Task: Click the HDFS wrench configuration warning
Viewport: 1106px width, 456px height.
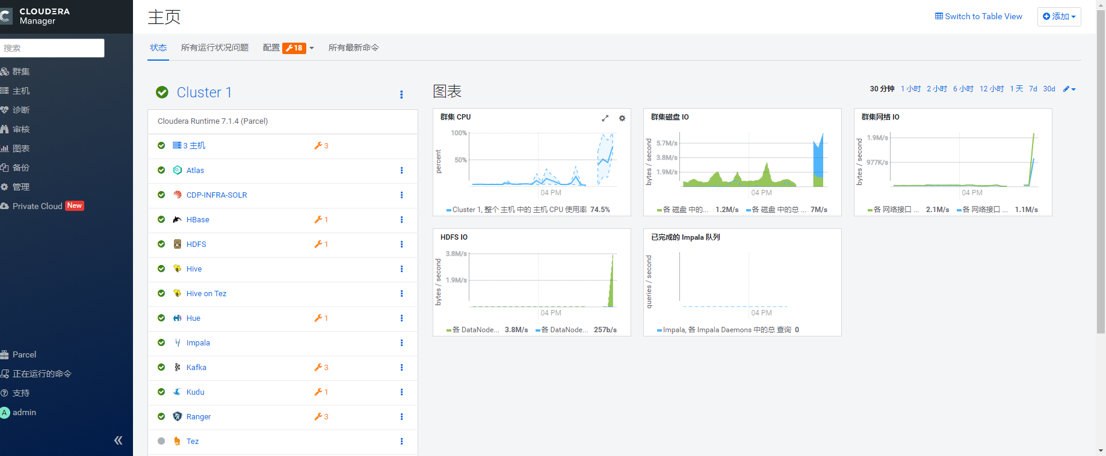Action: (321, 244)
